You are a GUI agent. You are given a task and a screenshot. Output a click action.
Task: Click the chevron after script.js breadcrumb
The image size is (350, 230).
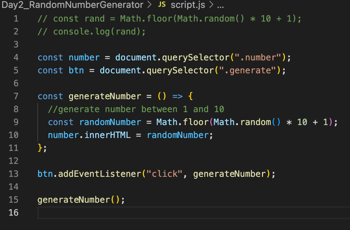(211, 5)
